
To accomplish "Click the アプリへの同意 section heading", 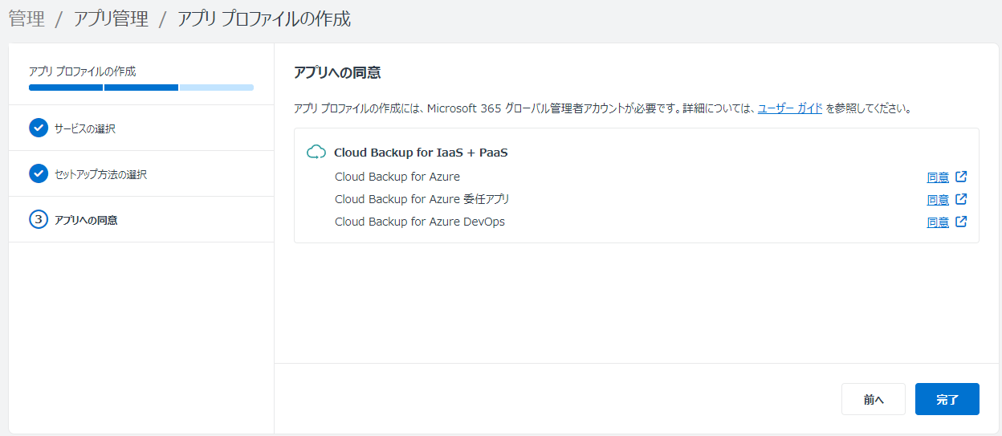I will (x=337, y=73).
